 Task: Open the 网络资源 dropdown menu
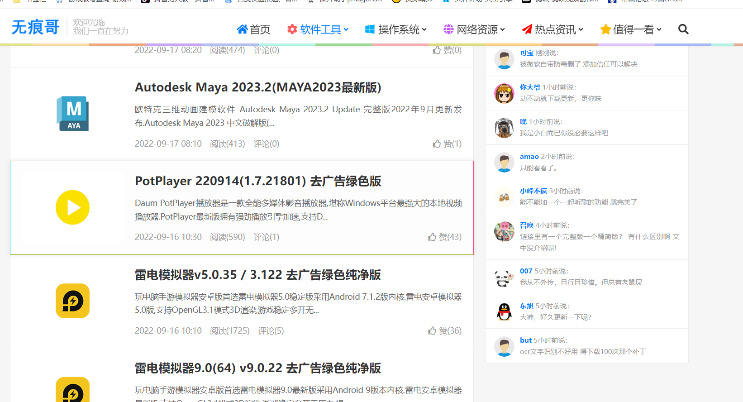pyautogui.click(x=474, y=30)
